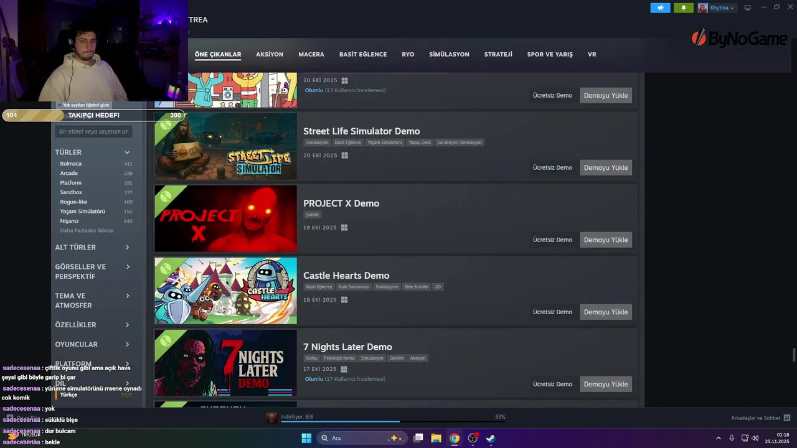Click Demoyu Yükle for 7 Nights Later Demo
Screen dimensions: 797x448
(606, 385)
